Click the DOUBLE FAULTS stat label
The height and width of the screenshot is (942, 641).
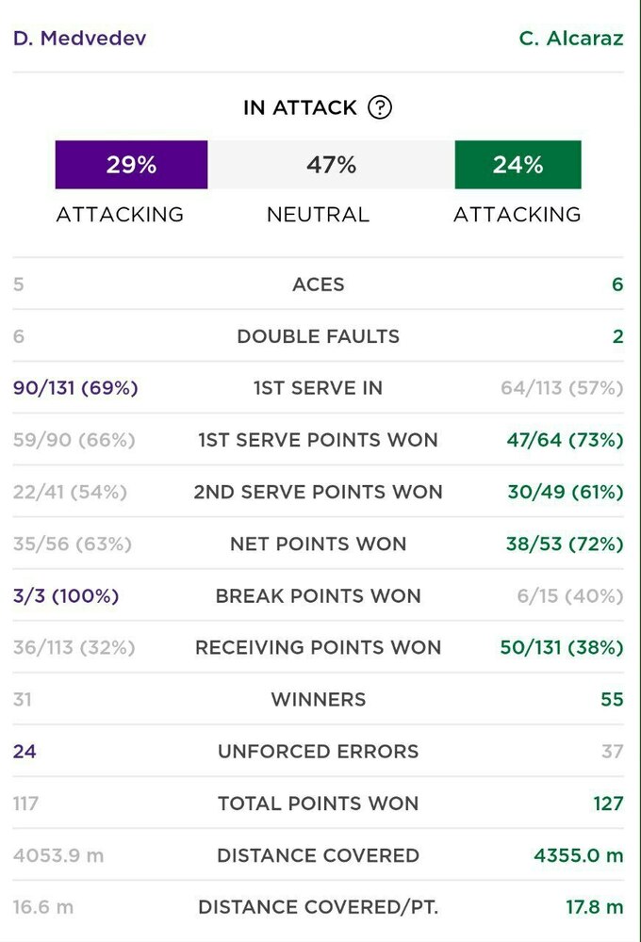pos(319,336)
